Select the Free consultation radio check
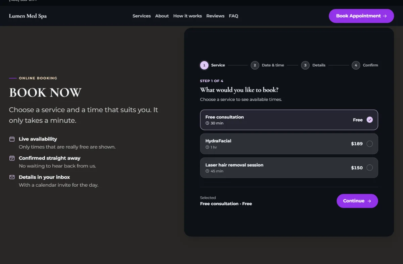403x264 pixels. [370, 120]
